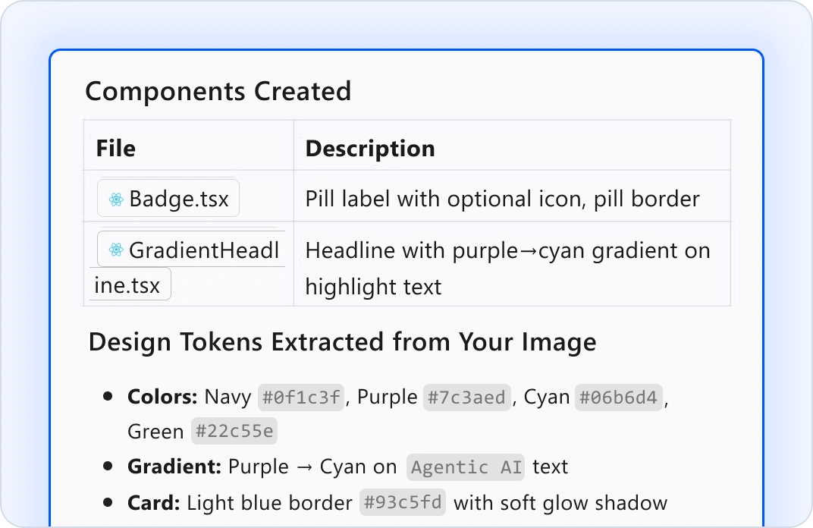This screenshot has height=528, width=813.
Task: Select the Purple #7c3aed code chip
Action: pyautogui.click(x=466, y=397)
